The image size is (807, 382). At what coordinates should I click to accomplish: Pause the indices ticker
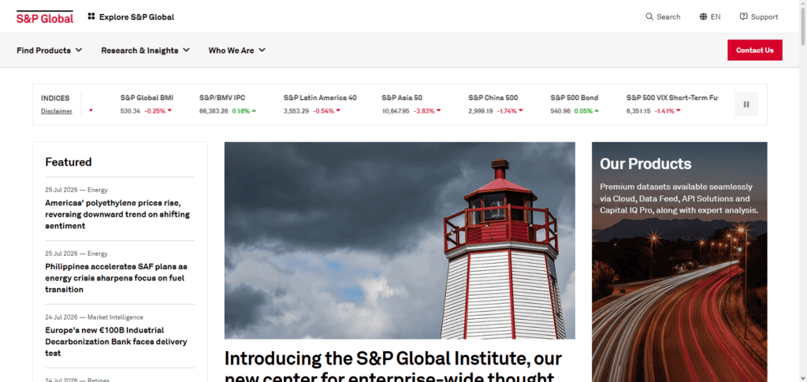click(x=746, y=105)
